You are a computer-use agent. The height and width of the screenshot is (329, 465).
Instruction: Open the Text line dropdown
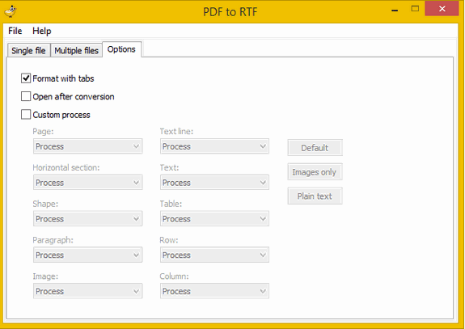[x=214, y=146]
